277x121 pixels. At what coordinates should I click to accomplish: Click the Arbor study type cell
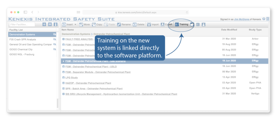(x=255, y=39)
